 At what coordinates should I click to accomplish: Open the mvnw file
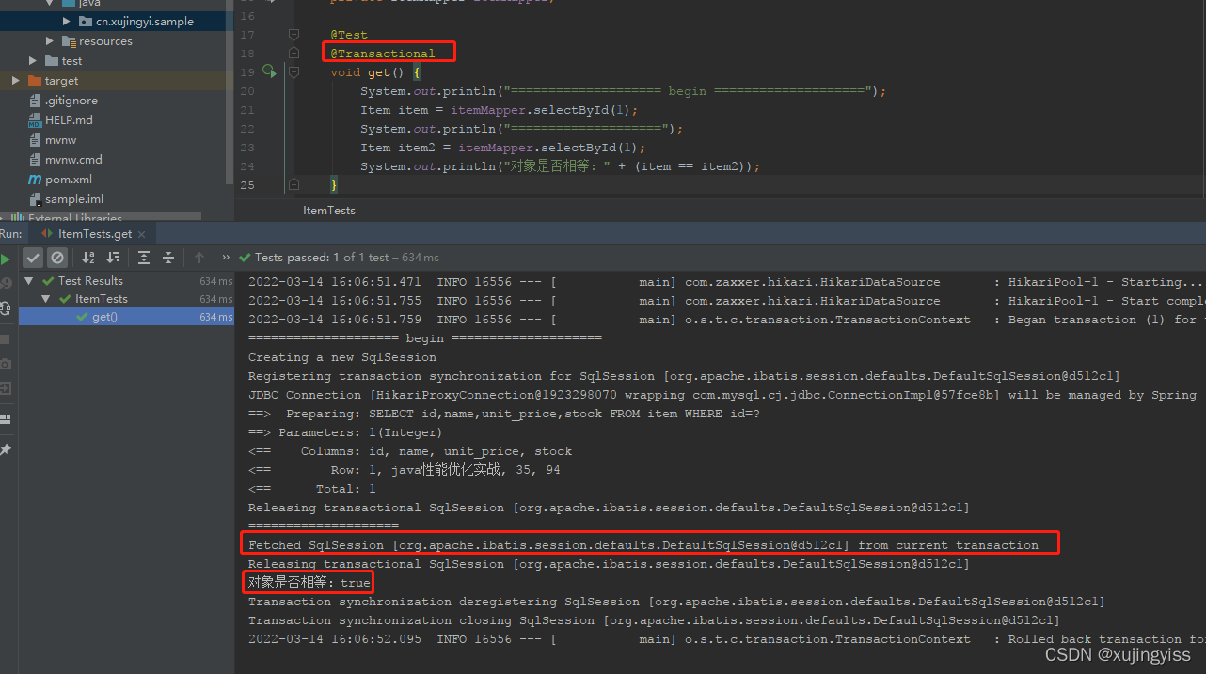coord(60,140)
